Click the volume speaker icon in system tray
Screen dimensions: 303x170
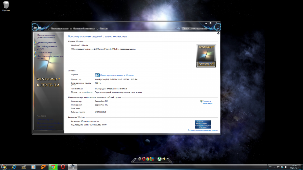click(x=286, y=167)
